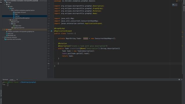Collapse the src folder arrow
The width and height of the screenshot is (185, 104).
tap(5, 5)
